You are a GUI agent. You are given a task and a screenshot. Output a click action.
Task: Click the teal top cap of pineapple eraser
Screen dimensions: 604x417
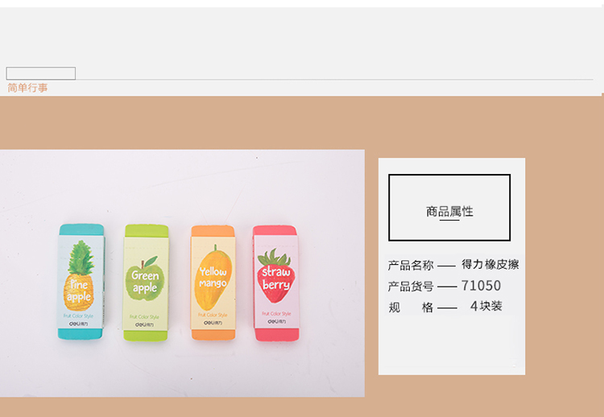pos(81,229)
